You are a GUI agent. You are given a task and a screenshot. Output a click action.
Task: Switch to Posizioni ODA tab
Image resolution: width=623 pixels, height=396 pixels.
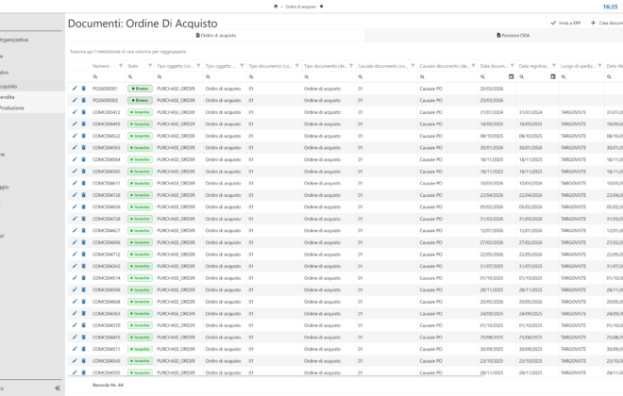(513, 35)
